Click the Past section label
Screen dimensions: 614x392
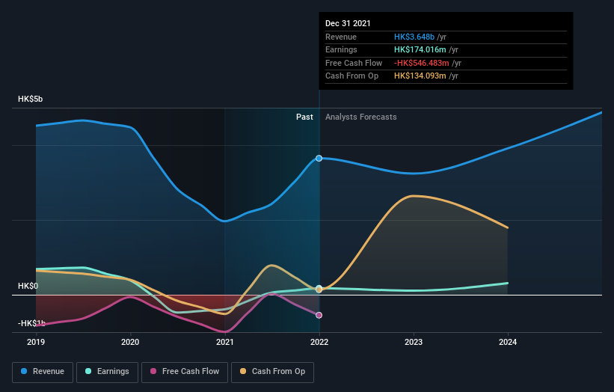point(304,117)
